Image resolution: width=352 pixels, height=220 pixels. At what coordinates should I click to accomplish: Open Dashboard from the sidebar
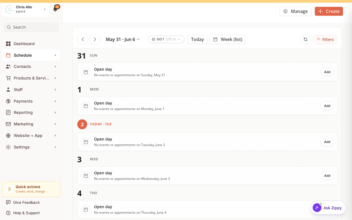click(31, 44)
